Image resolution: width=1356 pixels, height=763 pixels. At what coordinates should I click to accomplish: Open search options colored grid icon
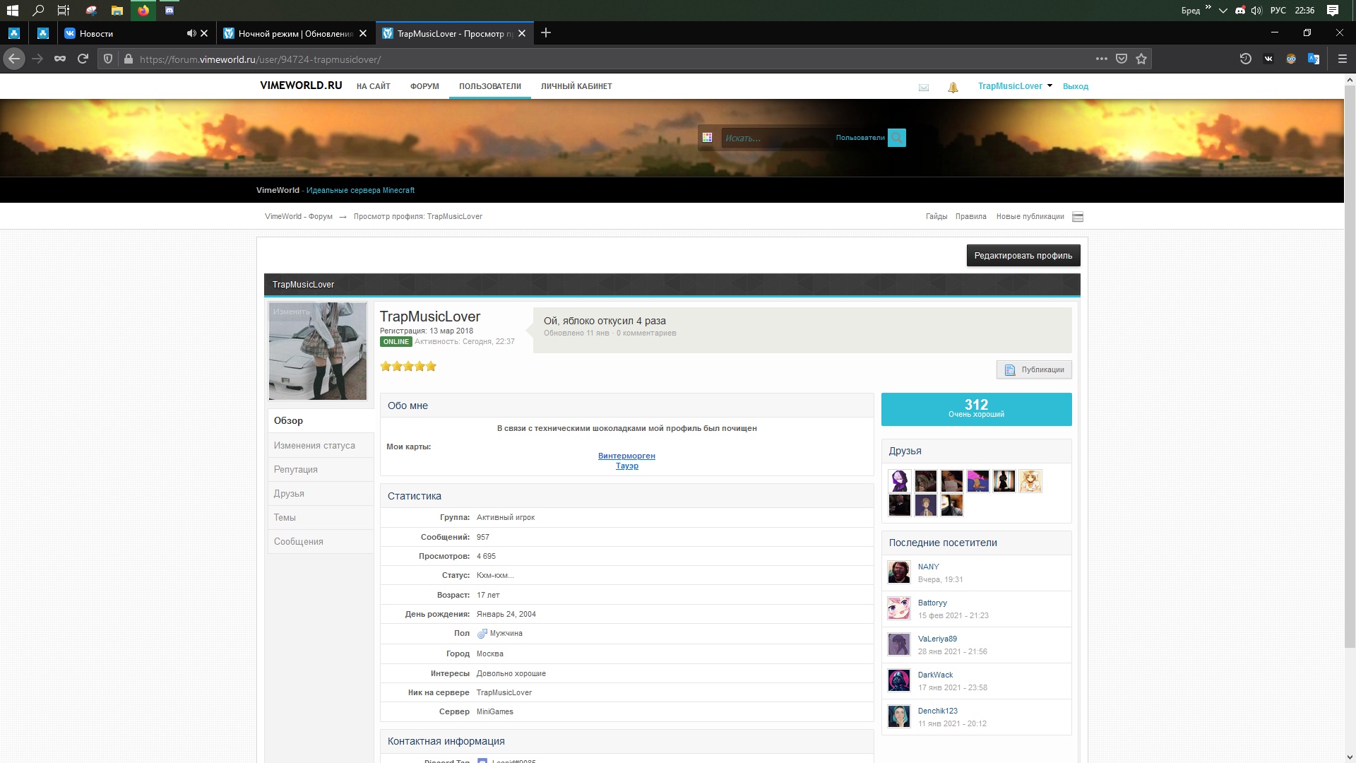click(x=707, y=138)
